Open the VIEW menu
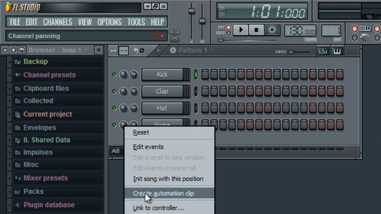Viewport: 381px width, 214px height. pos(85,22)
